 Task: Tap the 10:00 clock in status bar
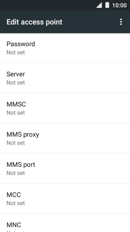pyautogui.click(x=119, y=5)
